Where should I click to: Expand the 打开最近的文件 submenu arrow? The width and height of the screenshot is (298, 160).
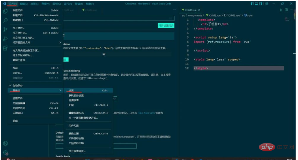(x=60, y=43)
